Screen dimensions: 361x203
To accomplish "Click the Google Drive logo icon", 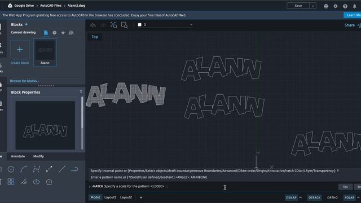I will click(x=10, y=6).
